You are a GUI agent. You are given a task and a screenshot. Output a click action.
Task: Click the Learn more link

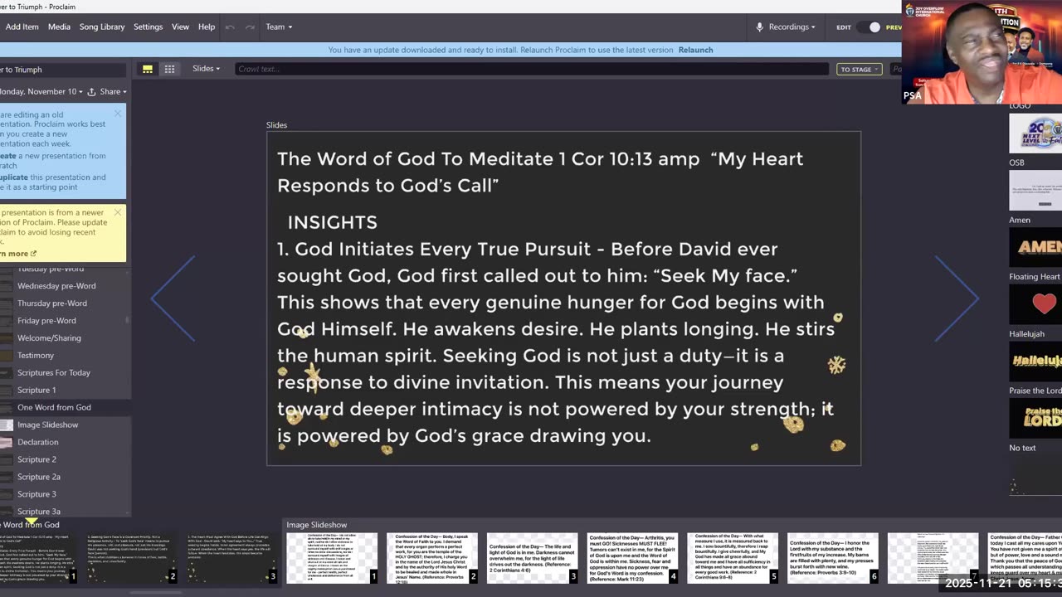click(17, 254)
